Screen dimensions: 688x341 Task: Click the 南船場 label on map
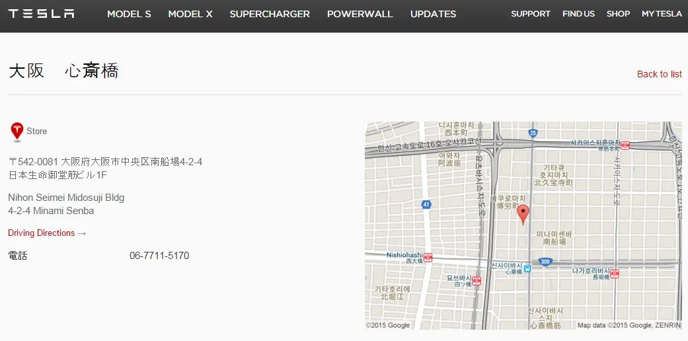click(x=554, y=242)
